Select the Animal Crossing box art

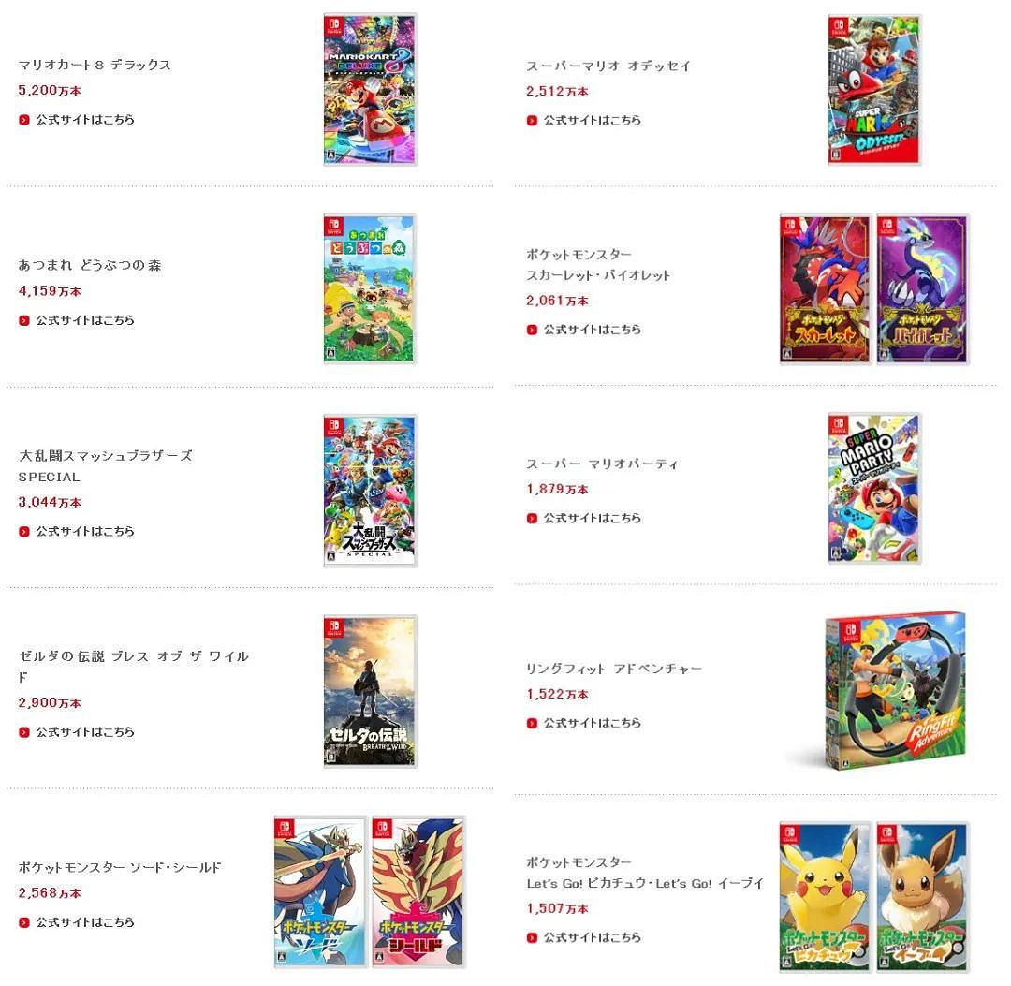tap(370, 289)
